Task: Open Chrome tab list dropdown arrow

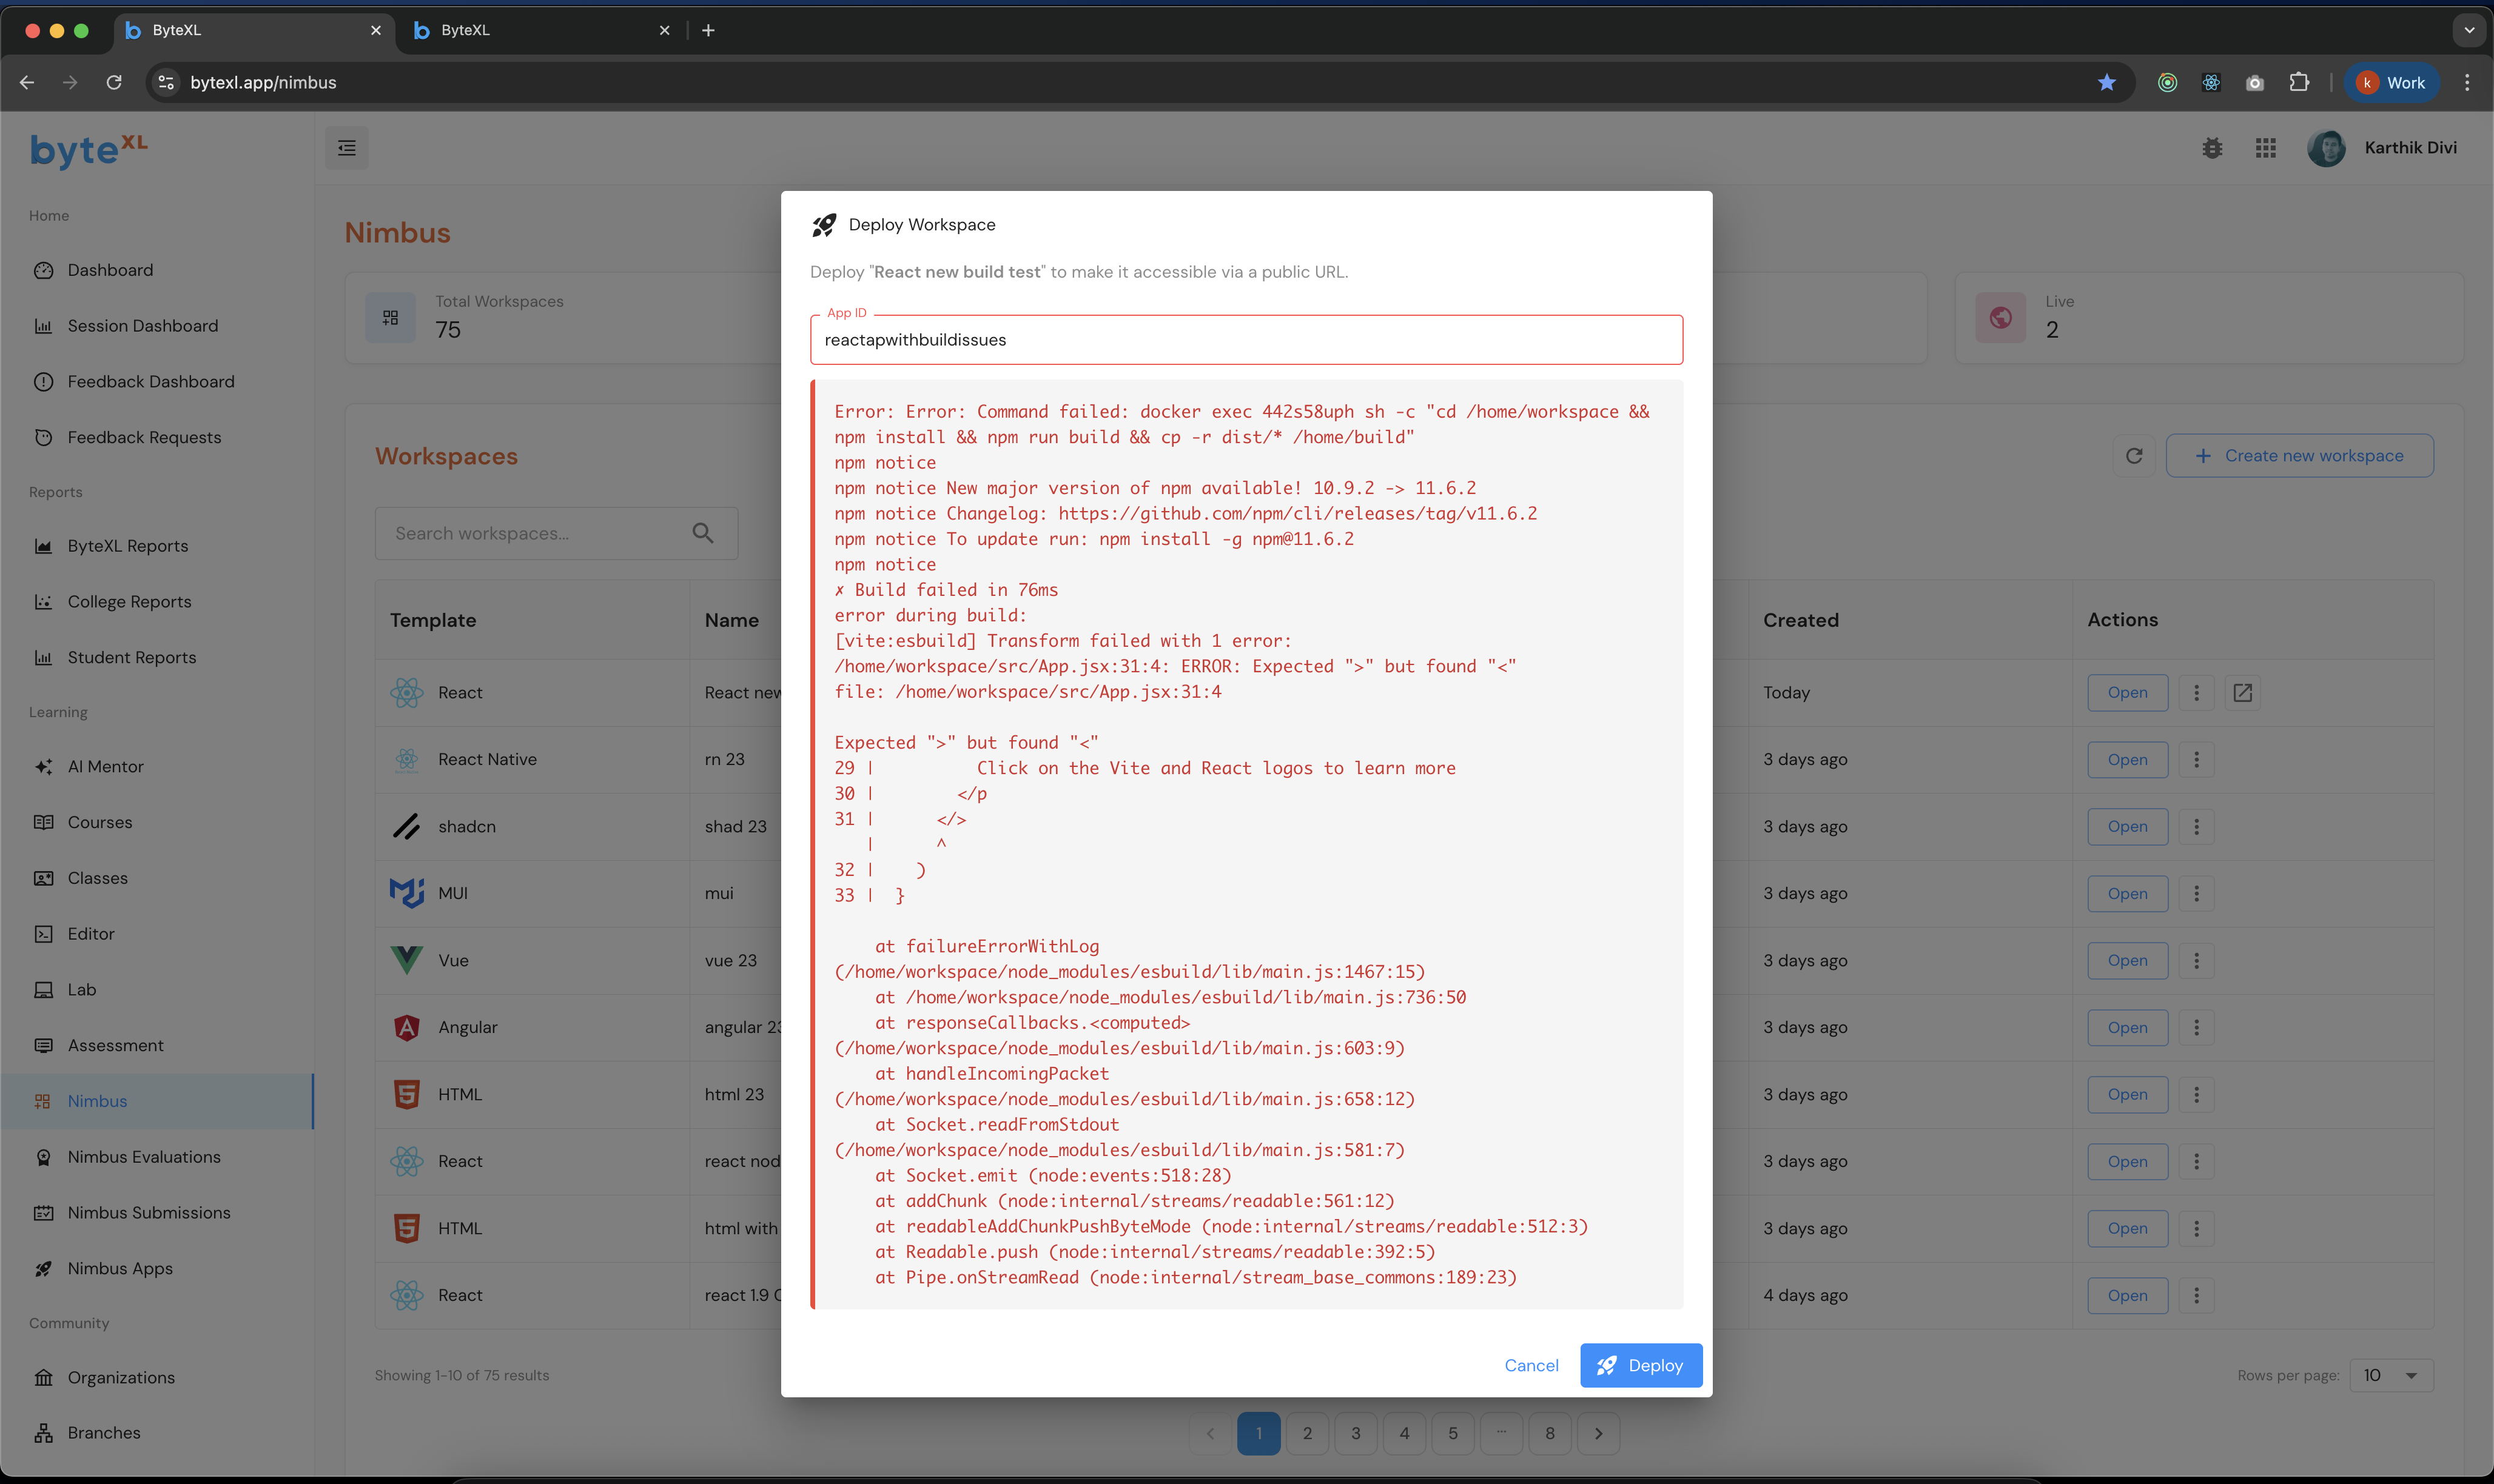Action: click(x=2468, y=30)
